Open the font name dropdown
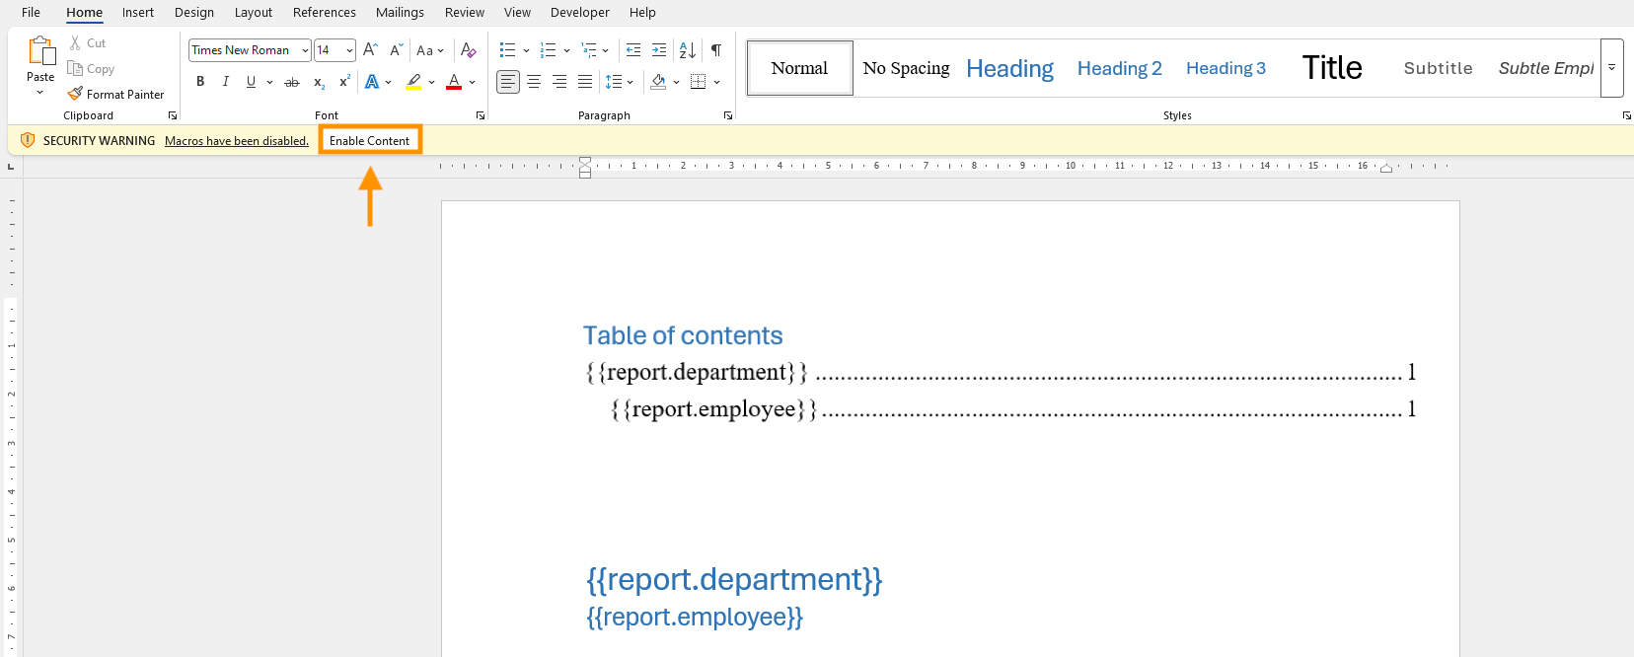This screenshot has height=657, width=1634. [305, 50]
